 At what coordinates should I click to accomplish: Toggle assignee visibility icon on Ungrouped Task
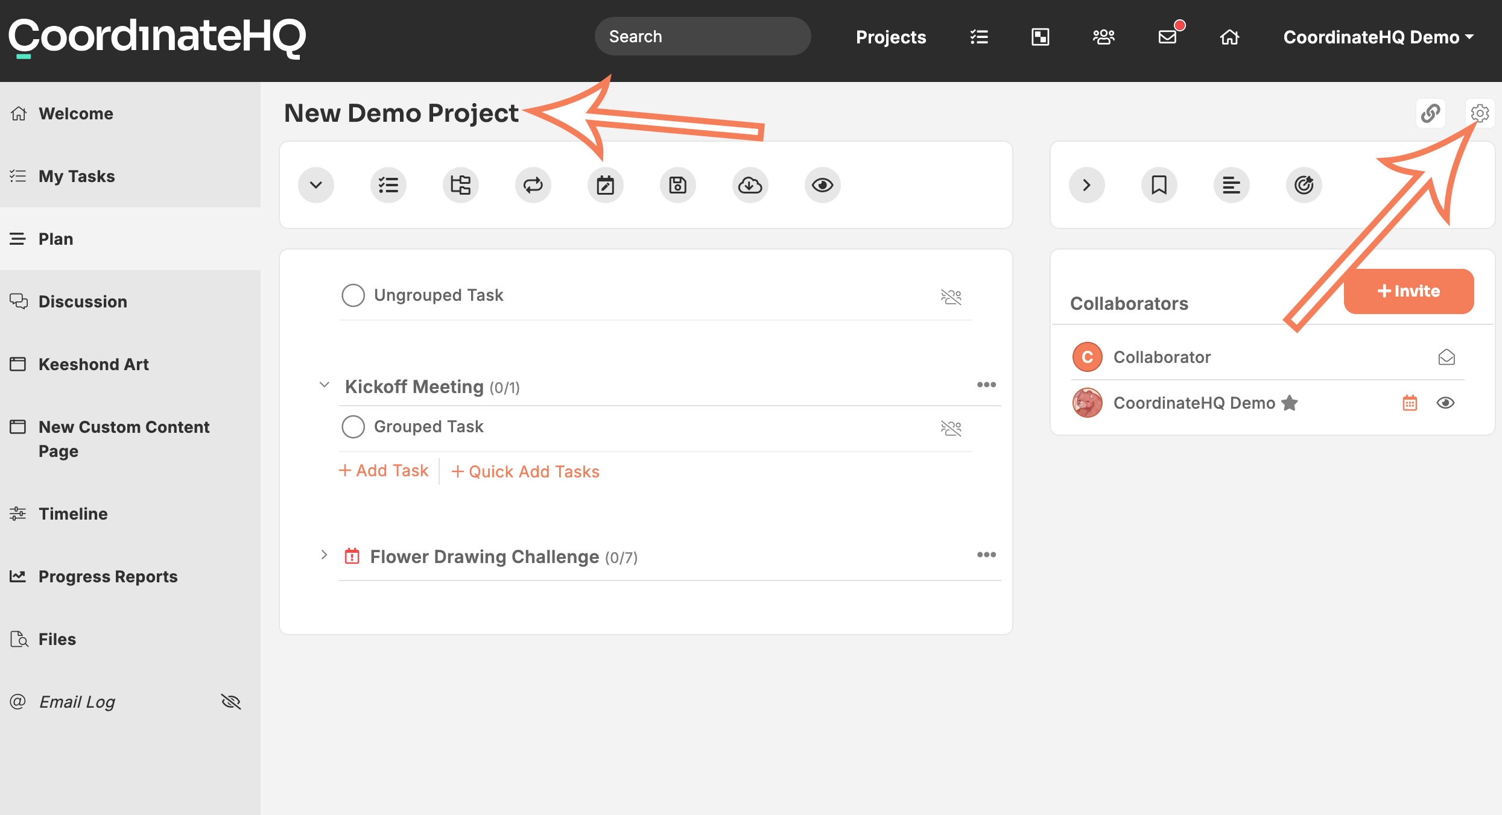pos(951,297)
